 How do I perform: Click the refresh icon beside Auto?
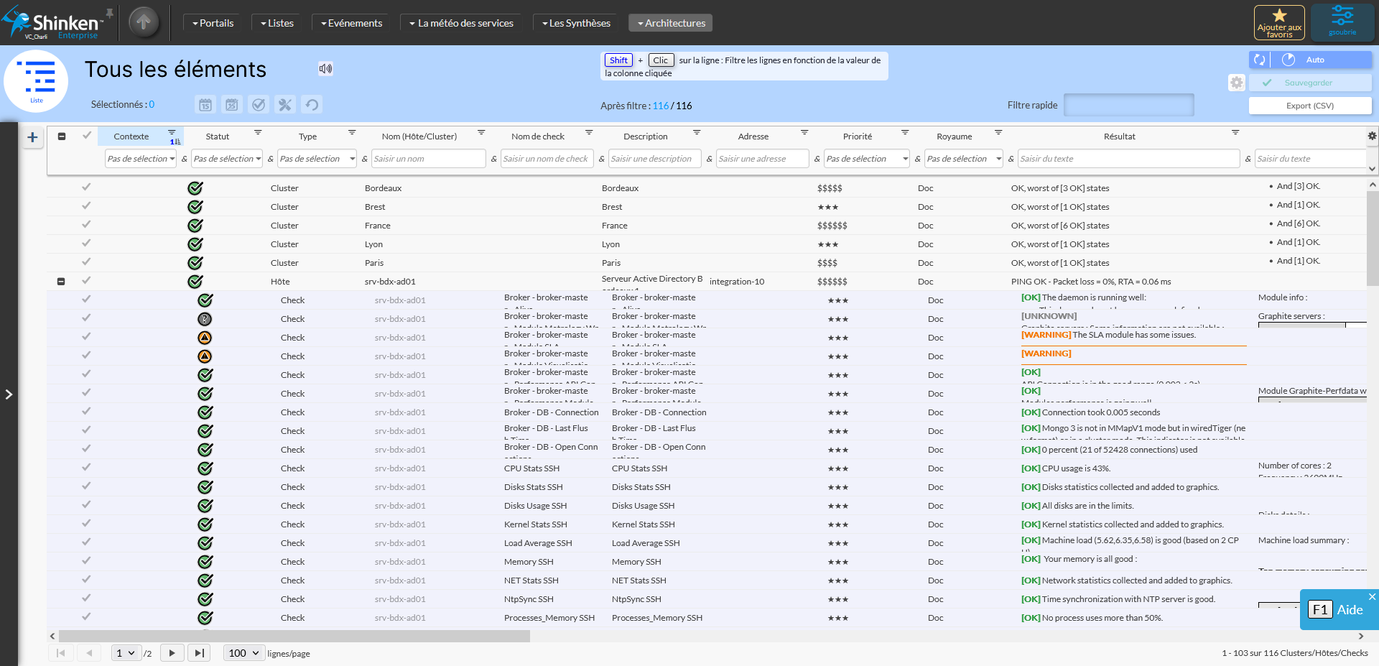pyautogui.click(x=1259, y=60)
